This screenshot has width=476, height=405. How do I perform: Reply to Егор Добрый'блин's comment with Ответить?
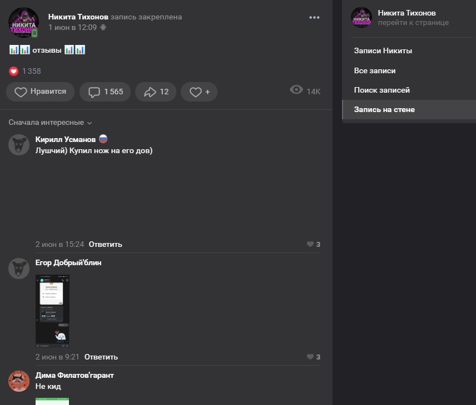(101, 357)
